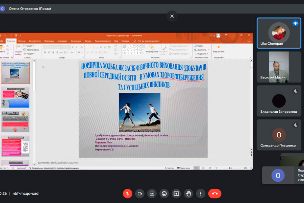Expand the Макет layout dropdown

click(29, 46)
